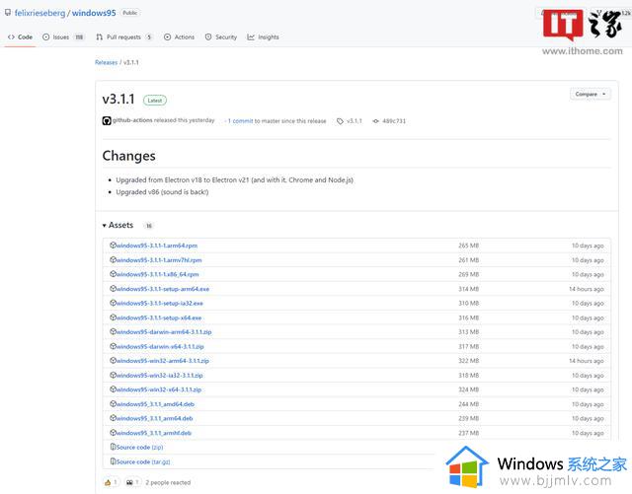This screenshot has height=494, width=632.
Task: Click the Security shield icon
Action: coord(208,37)
